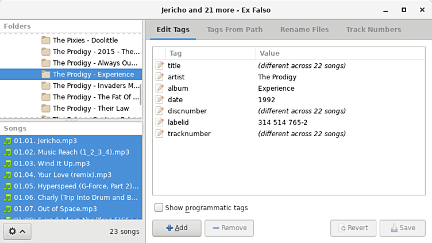Open the gear preferences dropdown menu
The width and height of the screenshot is (432, 243).
click(x=16, y=231)
